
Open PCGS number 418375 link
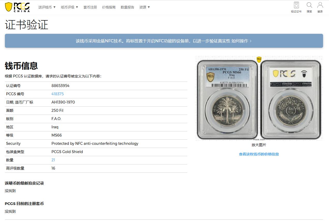pyautogui.click(x=57, y=94)
